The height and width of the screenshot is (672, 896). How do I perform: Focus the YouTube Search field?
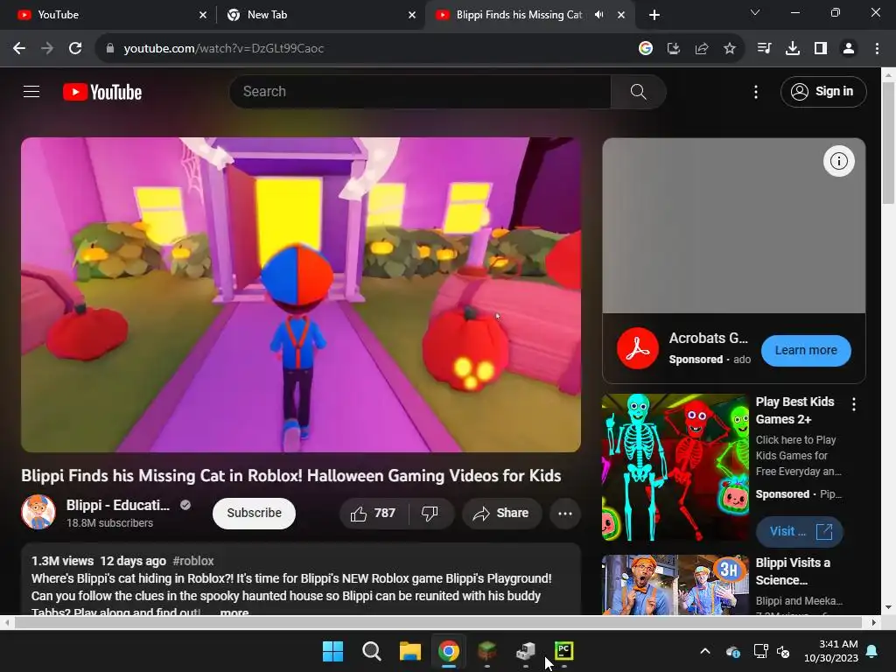pyautogui.click(x=420, y=91)
